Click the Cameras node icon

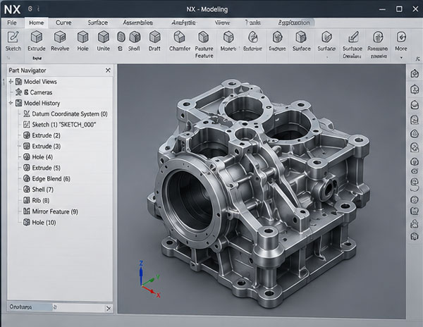(18, 92)
